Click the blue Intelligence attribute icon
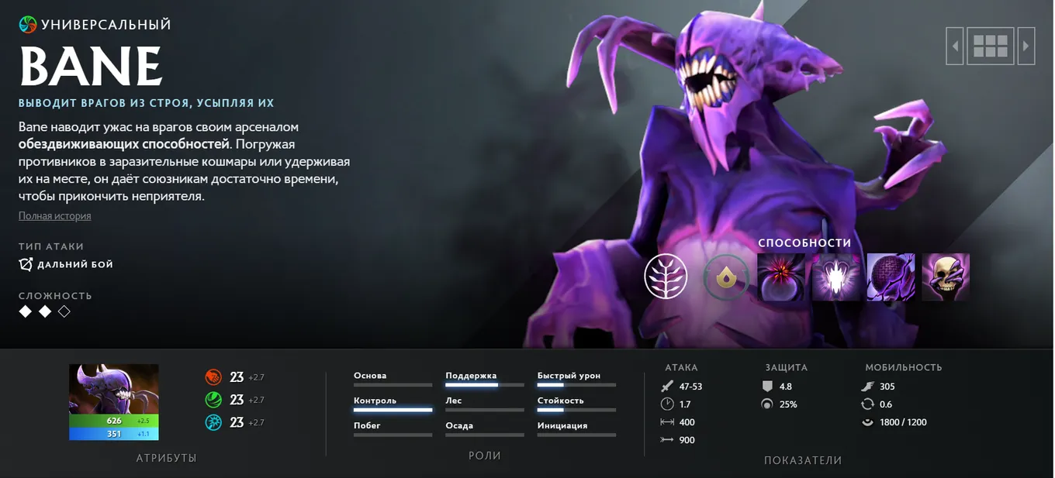The width and height of the screenshot is (1055, 478). click(x=213, y=422)
